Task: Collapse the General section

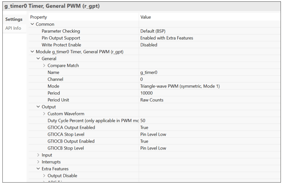Action: click(38, 59)
